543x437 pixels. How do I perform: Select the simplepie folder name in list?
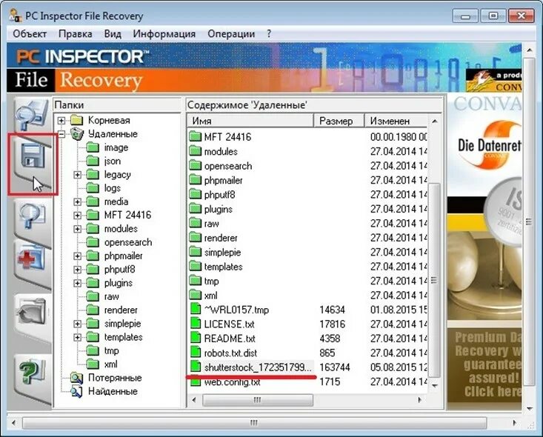pyautogui.click(x=223, y=253)
